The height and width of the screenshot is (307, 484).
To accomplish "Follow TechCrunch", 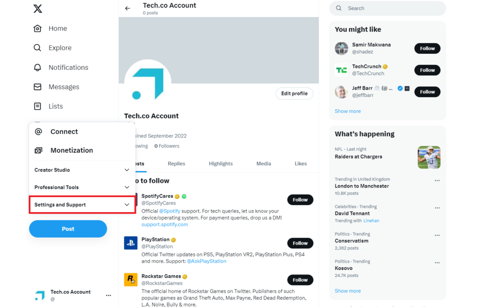I will pyautogui.click(x=427, y=70).
